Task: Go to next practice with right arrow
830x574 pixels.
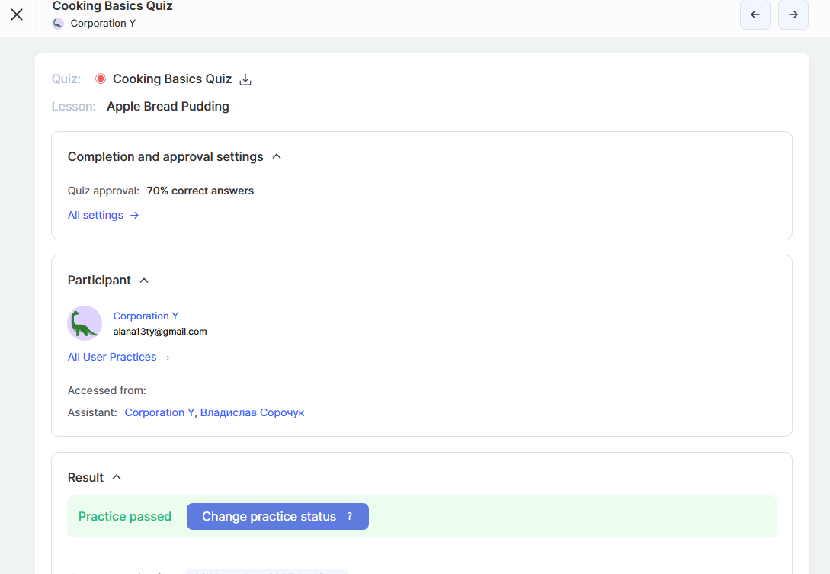Action: coord(793,14)
